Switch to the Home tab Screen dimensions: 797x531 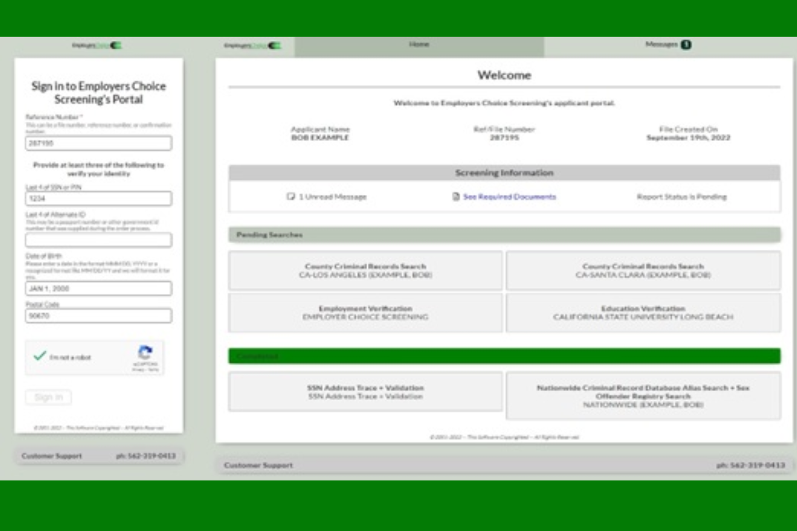[419, 46]
